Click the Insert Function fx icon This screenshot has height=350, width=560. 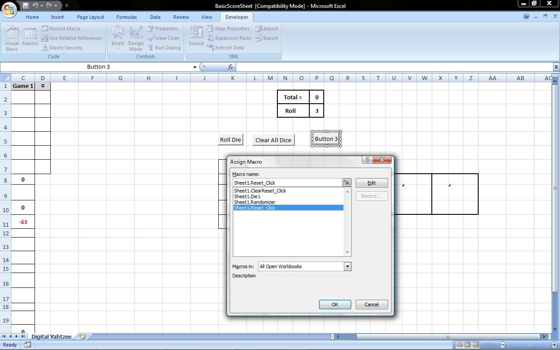[x=230, y=67]
